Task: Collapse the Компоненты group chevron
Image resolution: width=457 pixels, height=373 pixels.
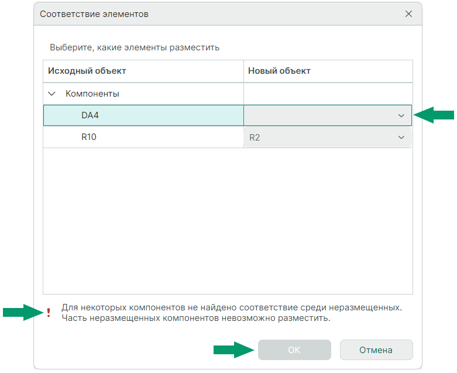Action: click(x=52, y=93)
